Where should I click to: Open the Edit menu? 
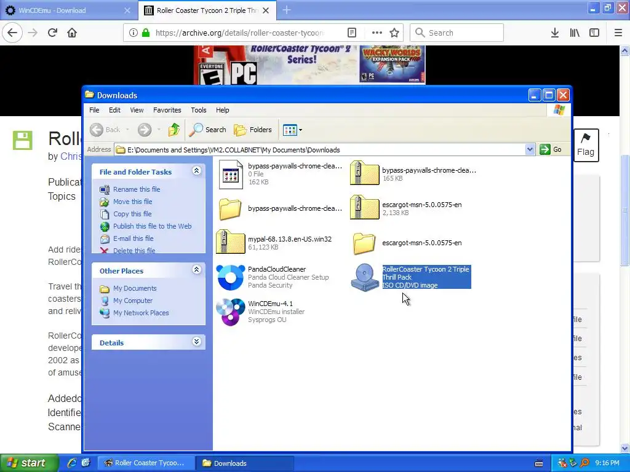coord(114,110)
